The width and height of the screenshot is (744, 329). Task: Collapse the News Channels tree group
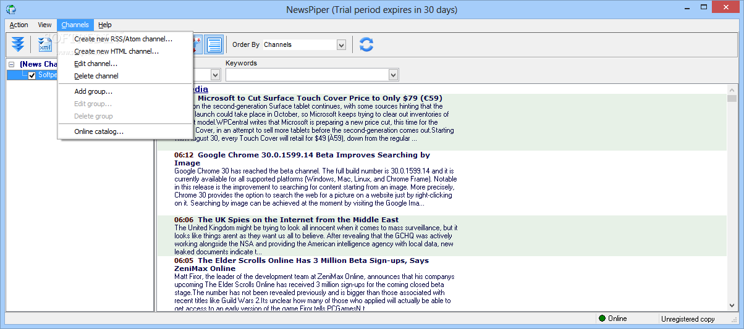pos(11,64)
